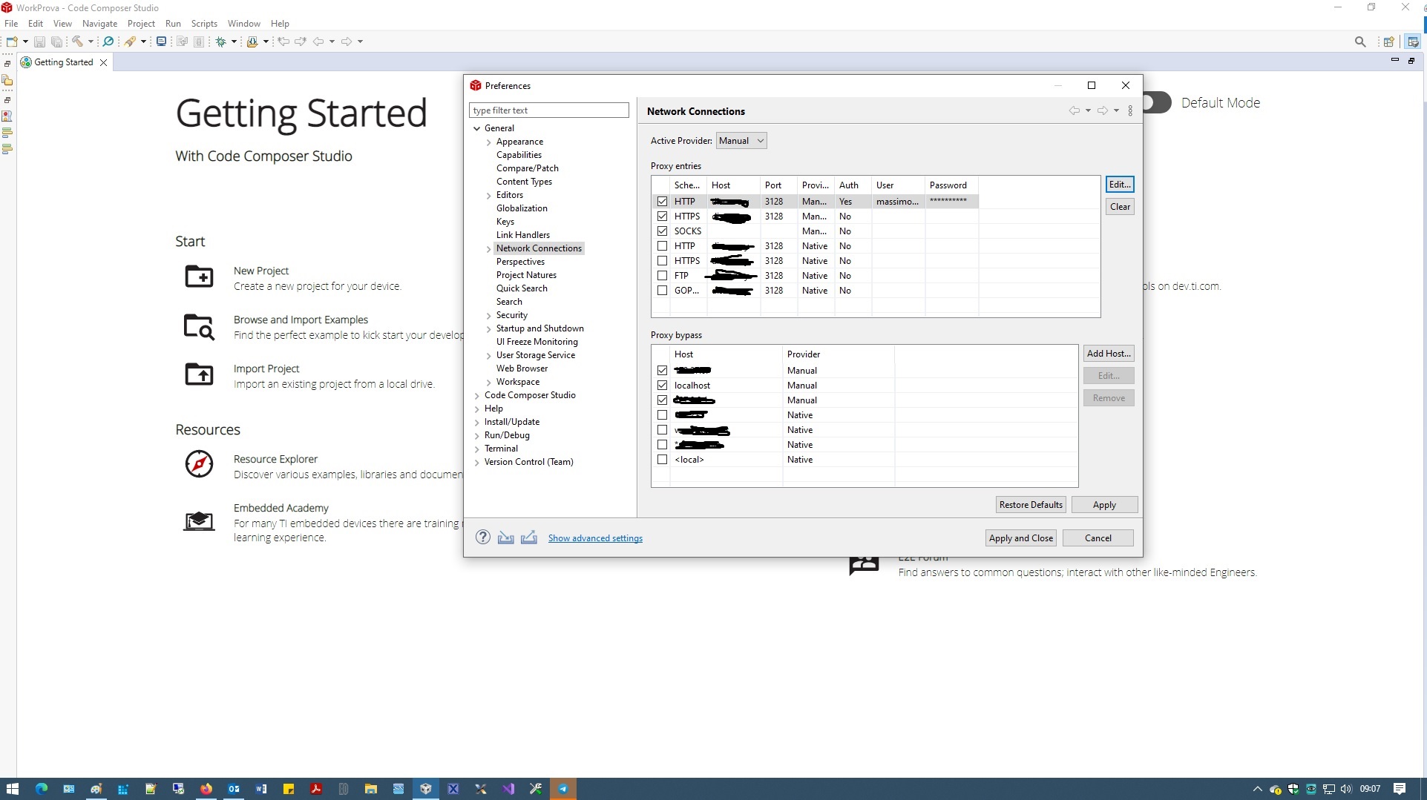This screenshot has width=1427, height=800.
Task: Click the Help question mark icon in Preferences
Action: pyautogui.click(x=483, y=538)
